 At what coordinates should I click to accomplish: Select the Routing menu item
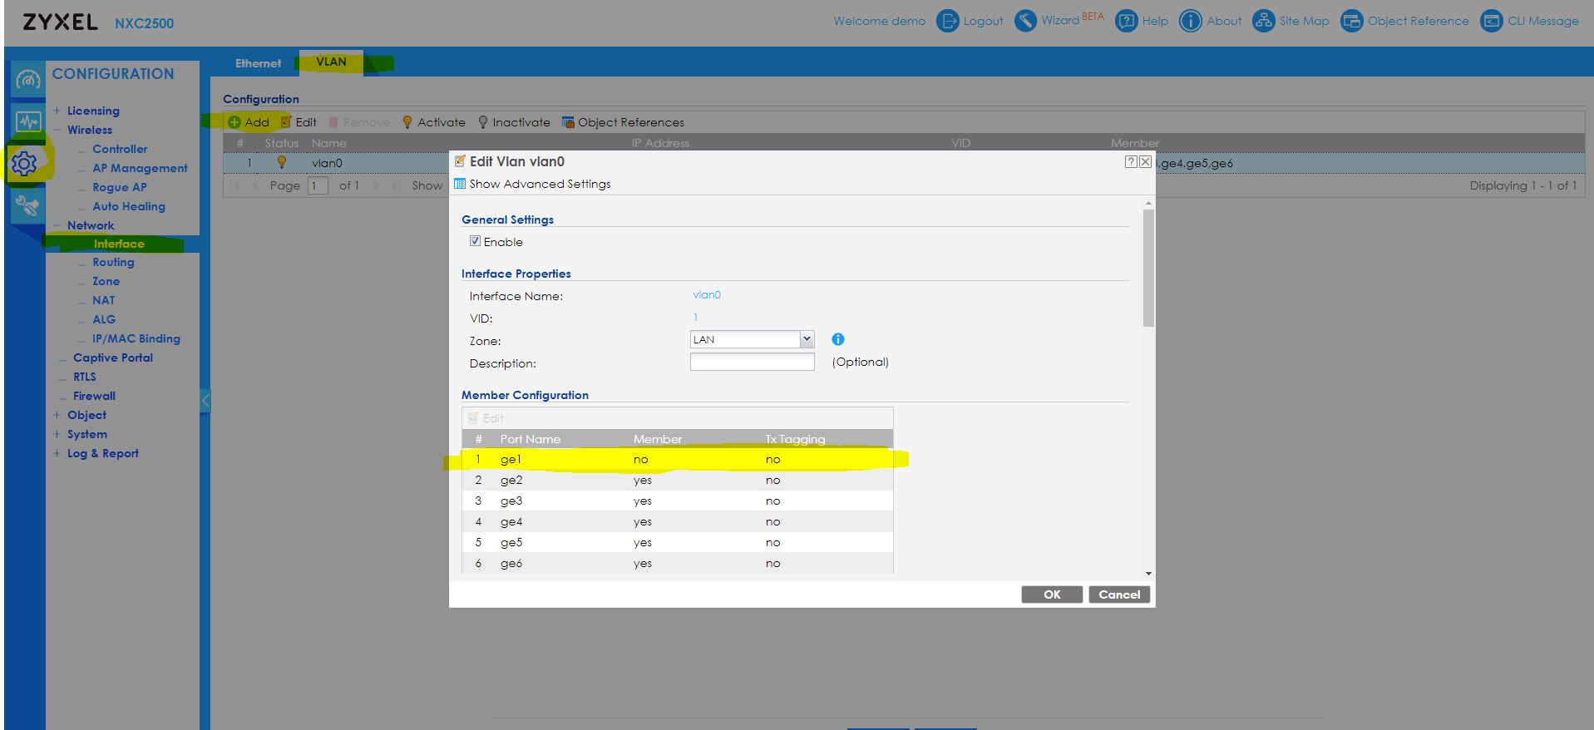[x=113, y=262]
